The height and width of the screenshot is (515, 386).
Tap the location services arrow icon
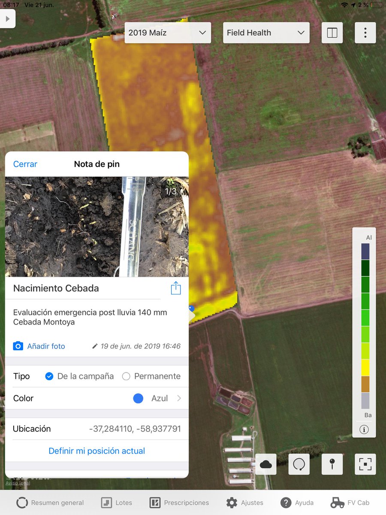click(x=353, y=5)
